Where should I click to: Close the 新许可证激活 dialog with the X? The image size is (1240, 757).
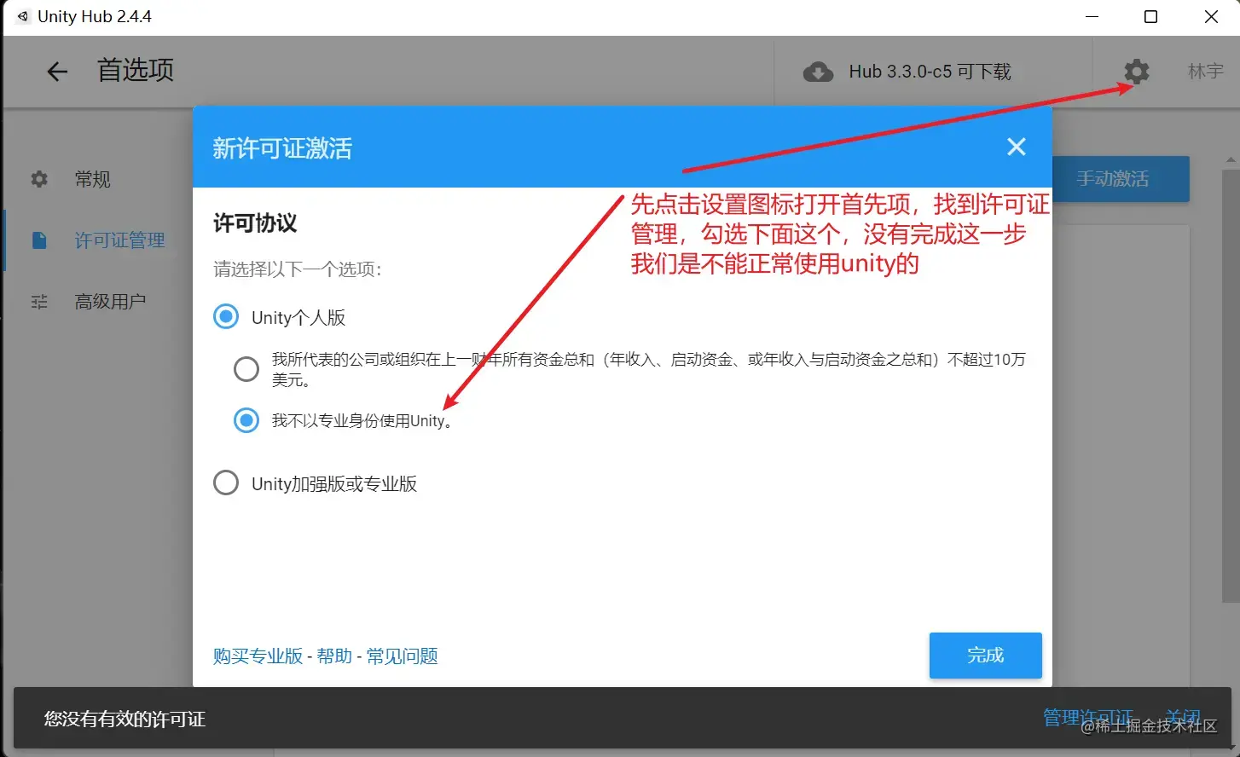1017,147
